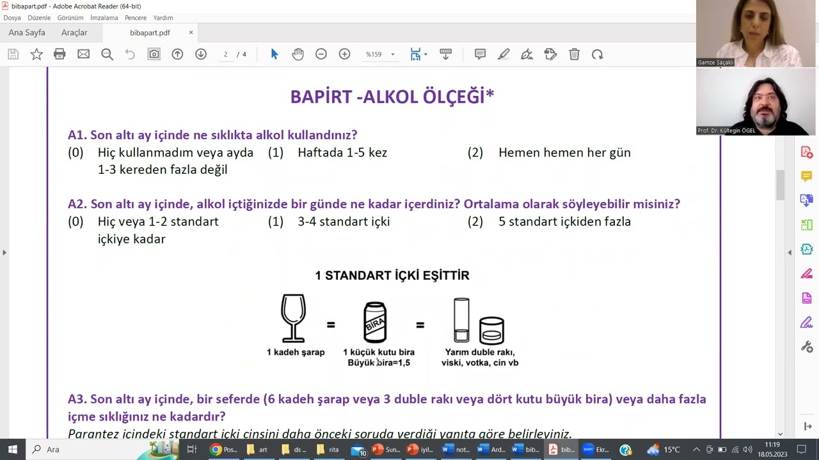Open the Düzenle menu

pos(39,18)
